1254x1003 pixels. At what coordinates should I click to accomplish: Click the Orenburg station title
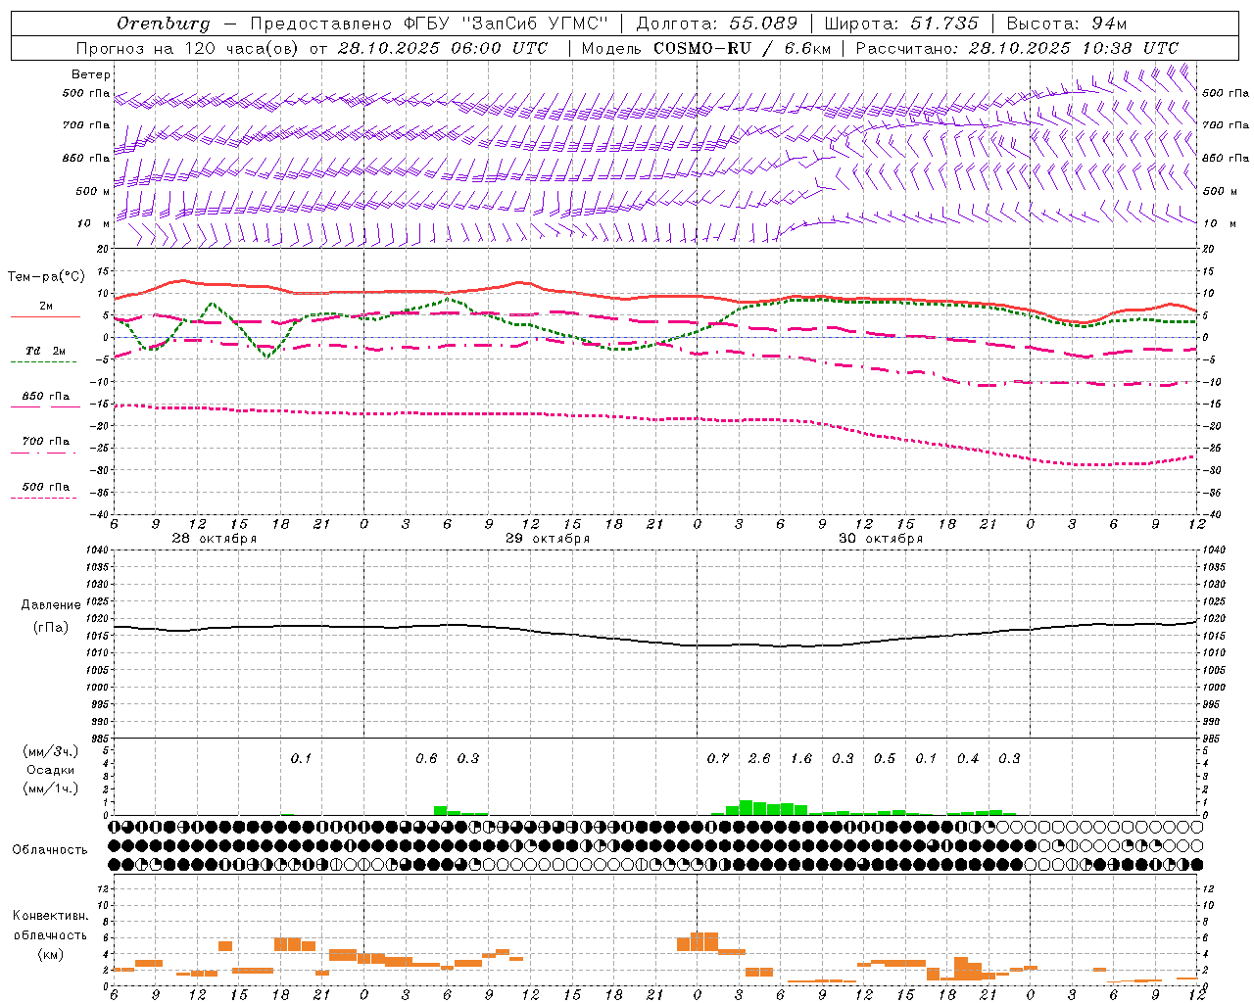(x=163, y=24)
